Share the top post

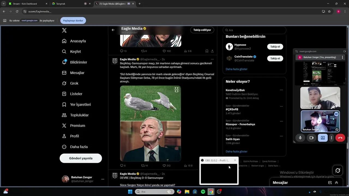(x=212, y=51)
